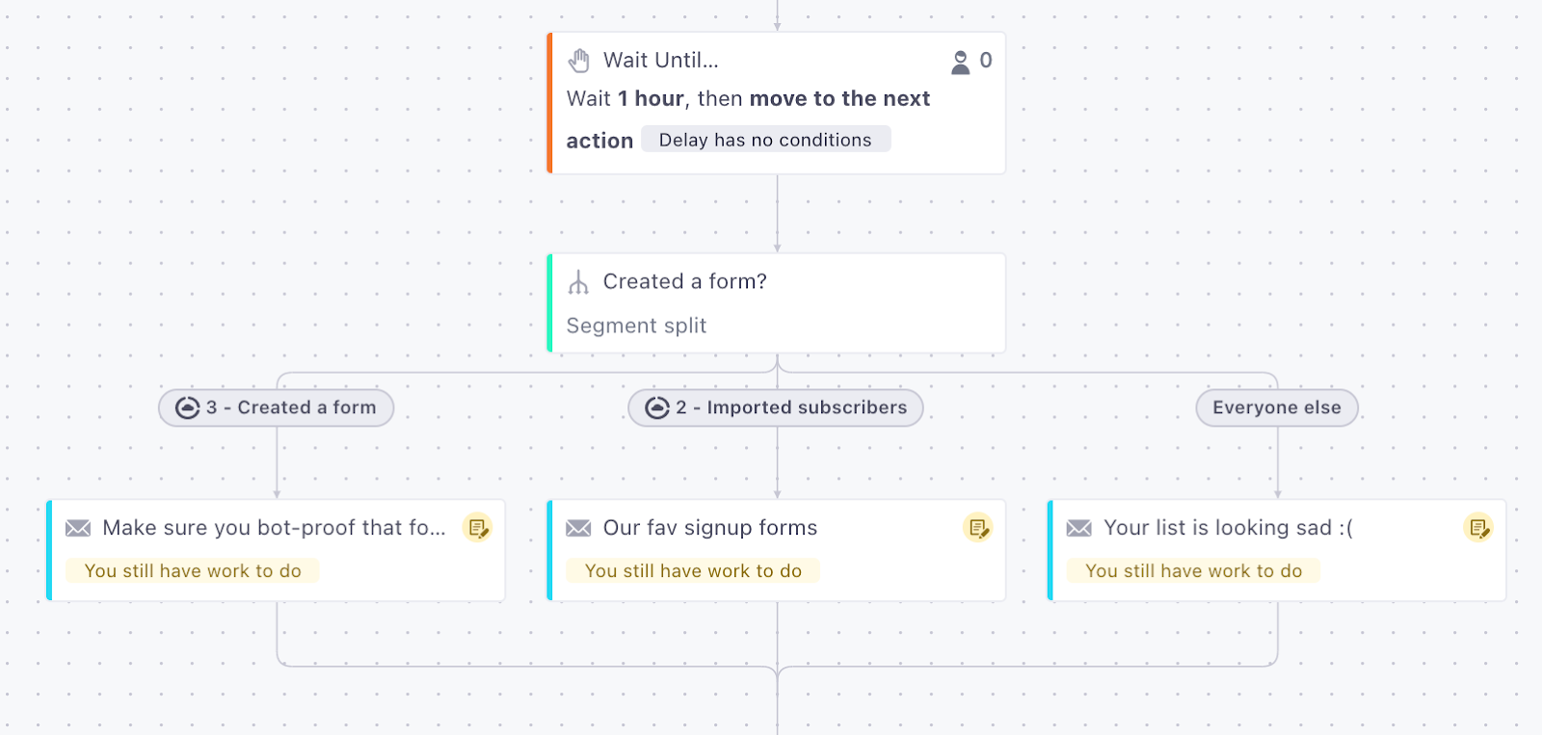Click the subscriber count person icon
This screenshot has width=1542, height=735.
960,62
